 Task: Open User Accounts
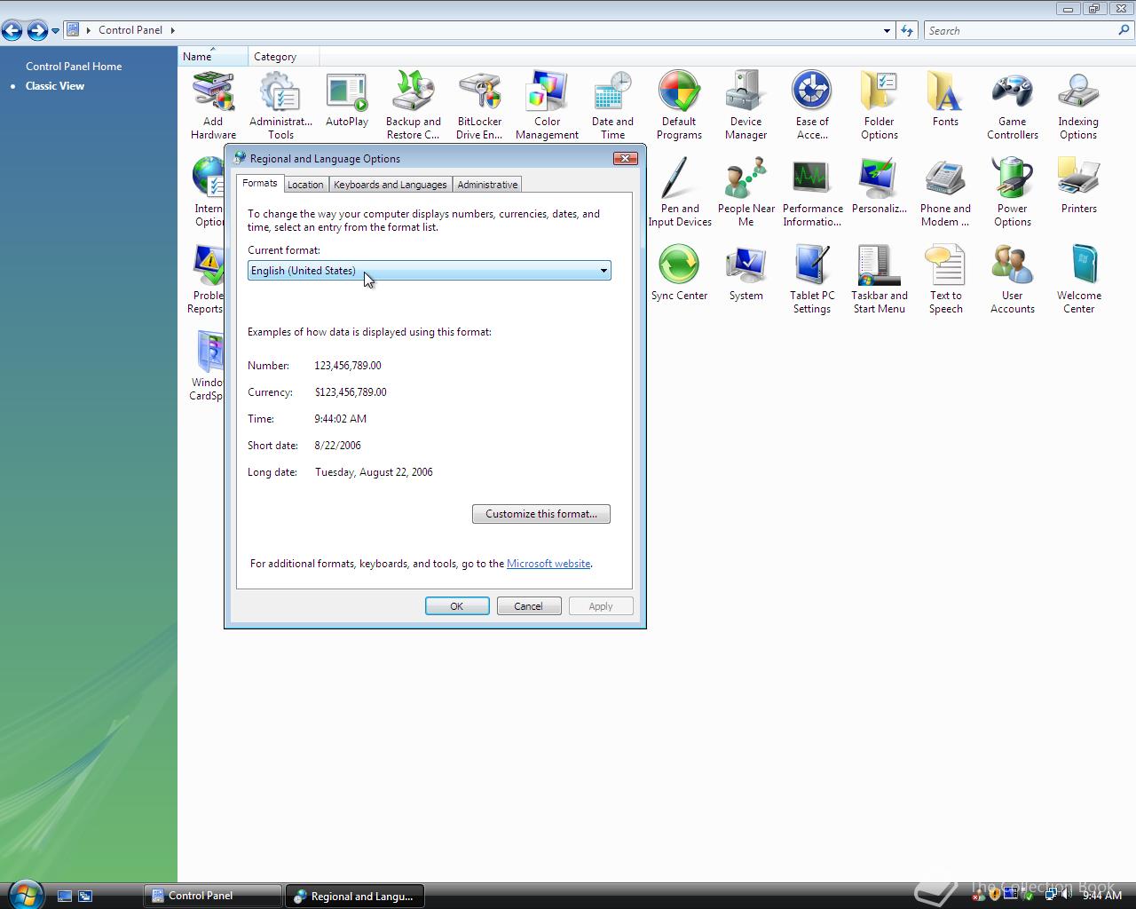coord(1013,279)
